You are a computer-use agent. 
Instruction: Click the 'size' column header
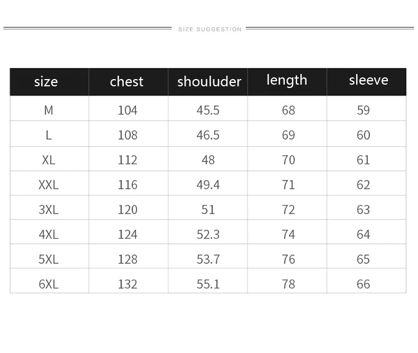coord(46,82)
